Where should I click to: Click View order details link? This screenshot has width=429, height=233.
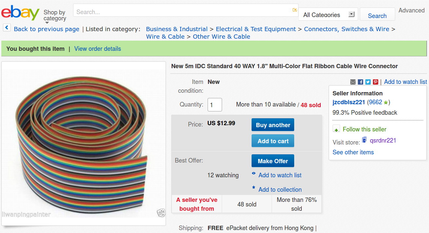tap(97, 49)
